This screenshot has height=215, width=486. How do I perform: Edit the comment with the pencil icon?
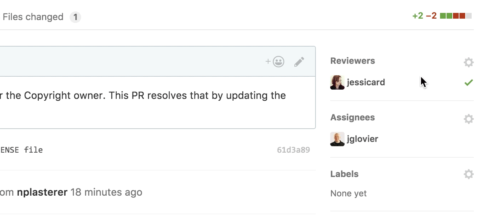tap(299, 61)
